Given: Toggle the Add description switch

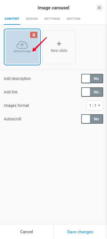Looking at the screenshot, I should click(x=92, y=79).
